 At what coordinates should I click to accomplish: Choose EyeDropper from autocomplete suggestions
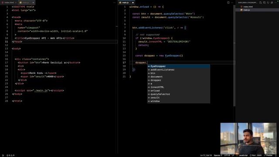pyautogui.click(x=179, y=66)
